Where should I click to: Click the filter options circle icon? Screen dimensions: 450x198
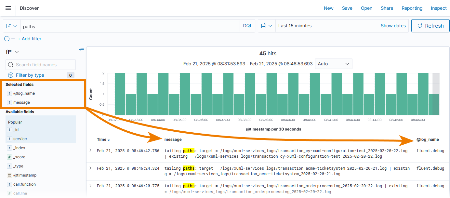click(7, 39)
